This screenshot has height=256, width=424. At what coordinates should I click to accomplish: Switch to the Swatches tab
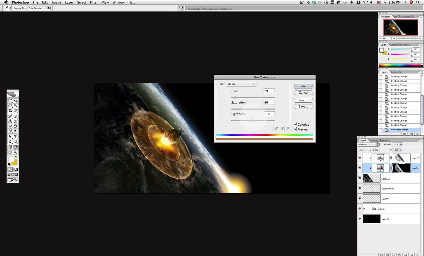point(394,45)
